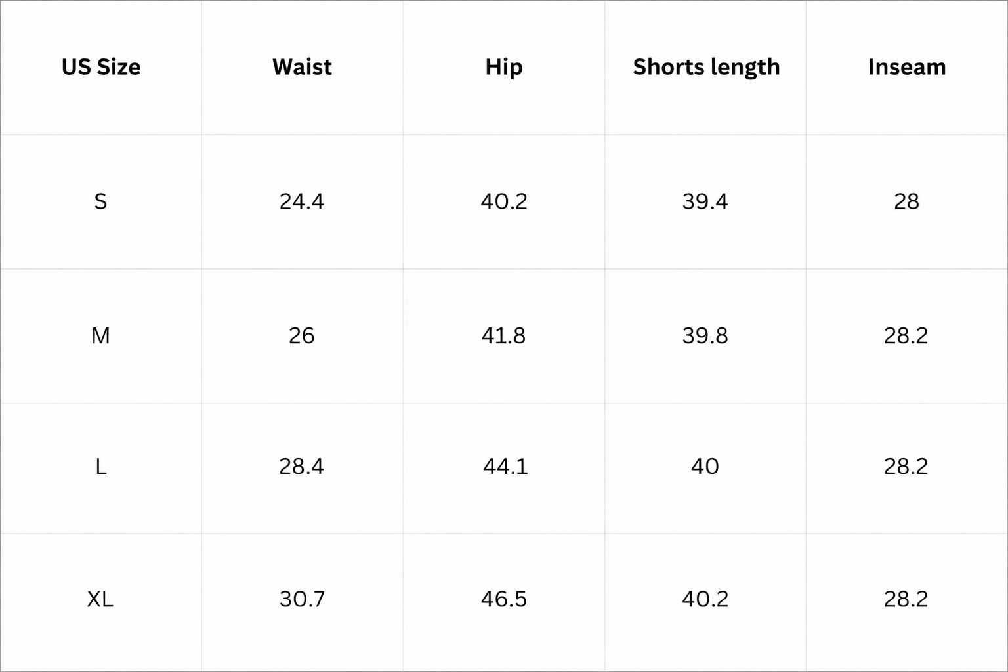Click the 44.1 hip measurement

pyautogui.click(x=505, y=467)
